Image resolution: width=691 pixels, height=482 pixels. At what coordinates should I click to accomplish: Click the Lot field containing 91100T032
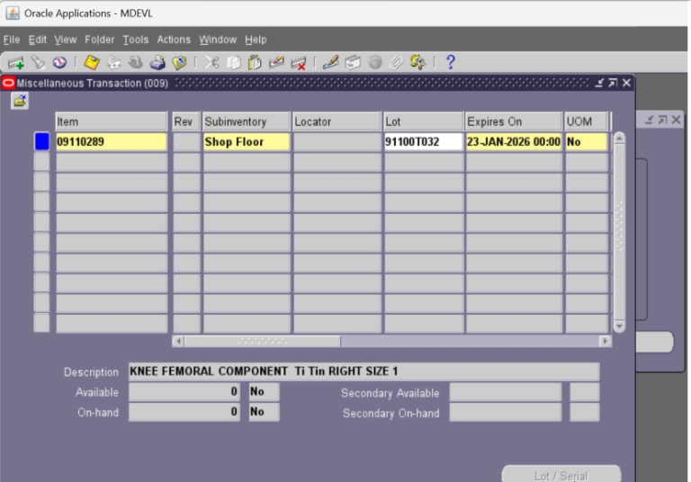[424, 141]
